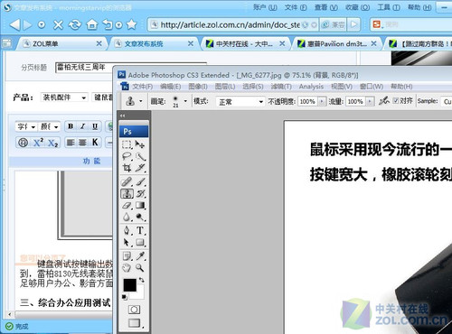Open the 画笔 brush preset picker dropdown
This screenshot has height=334, width=452.
(185, 101)
